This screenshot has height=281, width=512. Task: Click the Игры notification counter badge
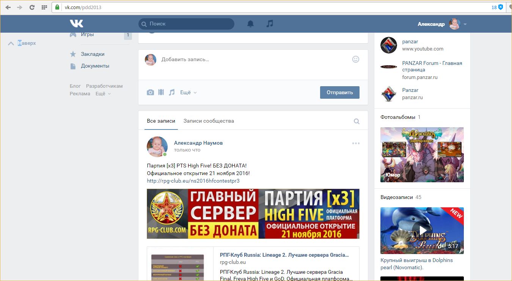click(x=128, y=35)
